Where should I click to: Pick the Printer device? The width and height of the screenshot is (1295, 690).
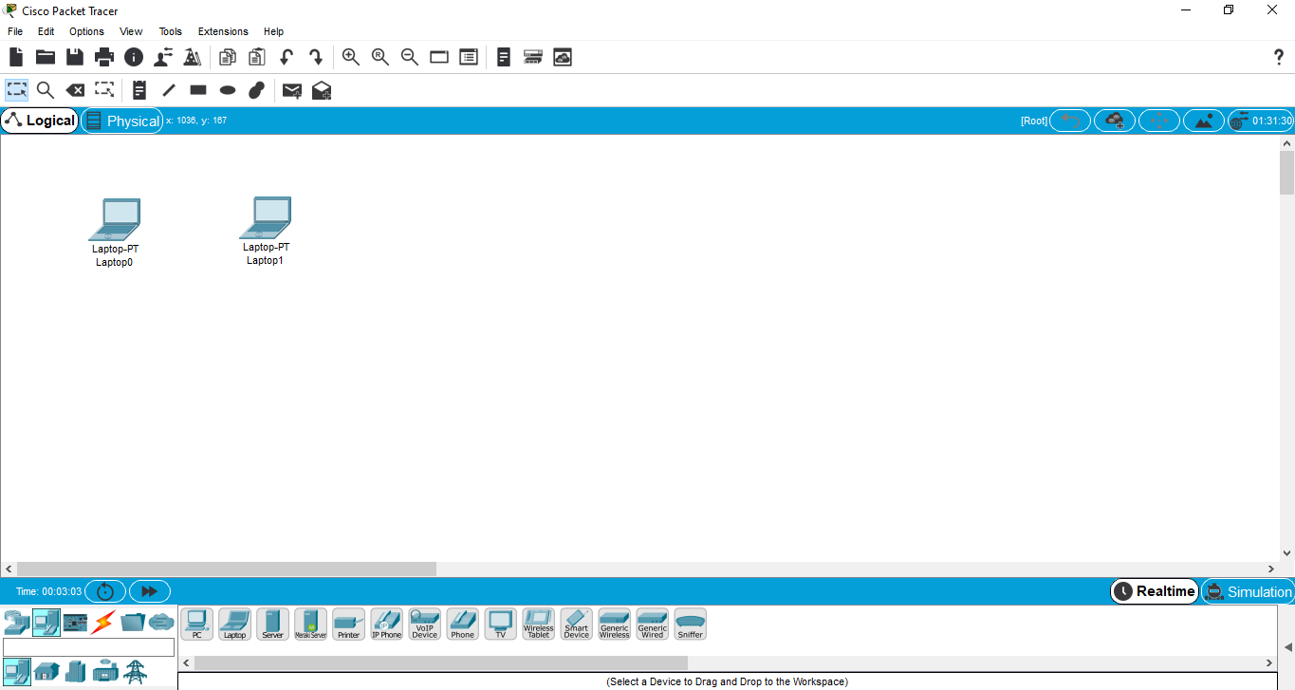349,625
